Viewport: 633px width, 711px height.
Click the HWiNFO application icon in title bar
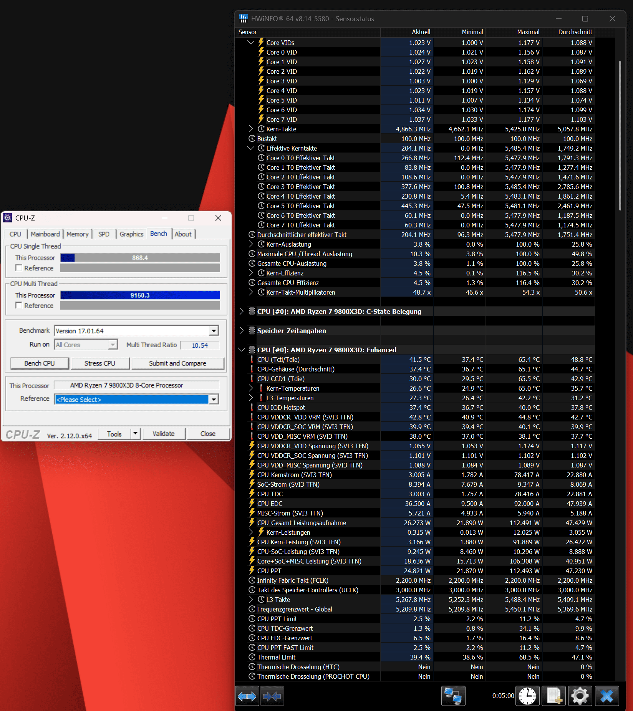pyautogui.click(x=243, y=18)
